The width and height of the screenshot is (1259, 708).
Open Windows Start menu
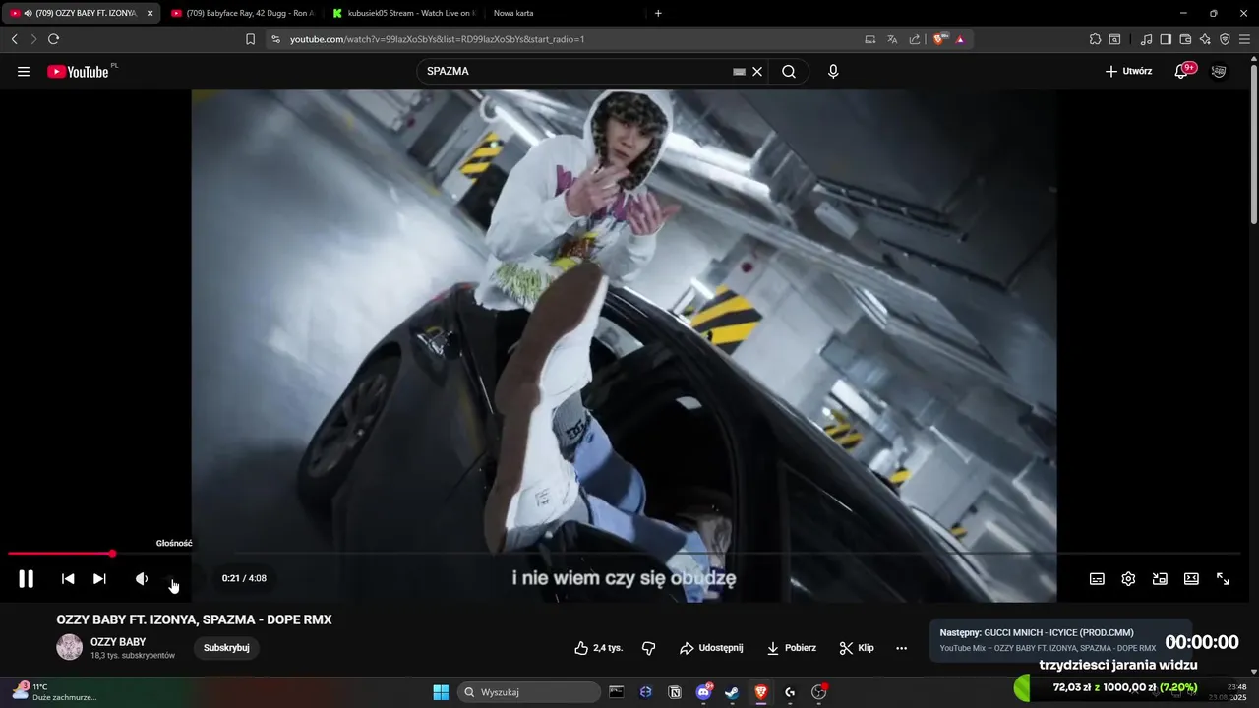(441, 692)
